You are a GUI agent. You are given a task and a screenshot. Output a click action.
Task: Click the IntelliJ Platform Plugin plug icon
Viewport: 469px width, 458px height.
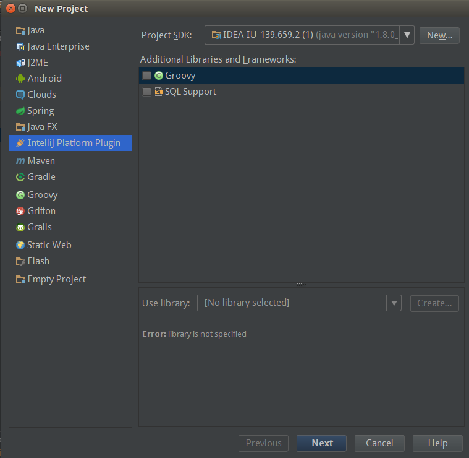point(20,143)
